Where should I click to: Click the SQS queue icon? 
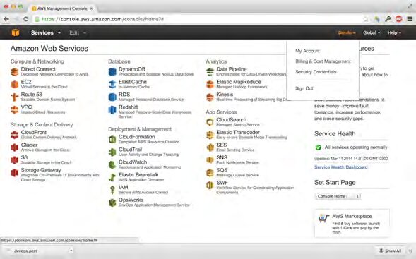click(x=210, y=173)
